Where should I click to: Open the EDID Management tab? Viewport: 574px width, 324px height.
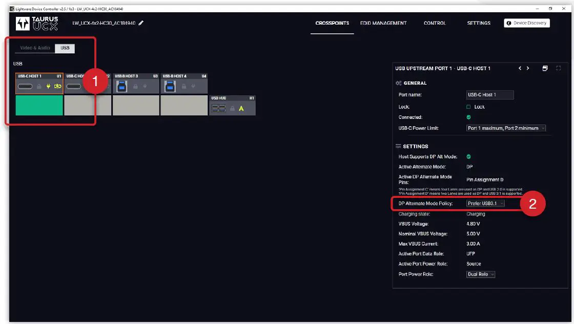(x=383, y=23)
